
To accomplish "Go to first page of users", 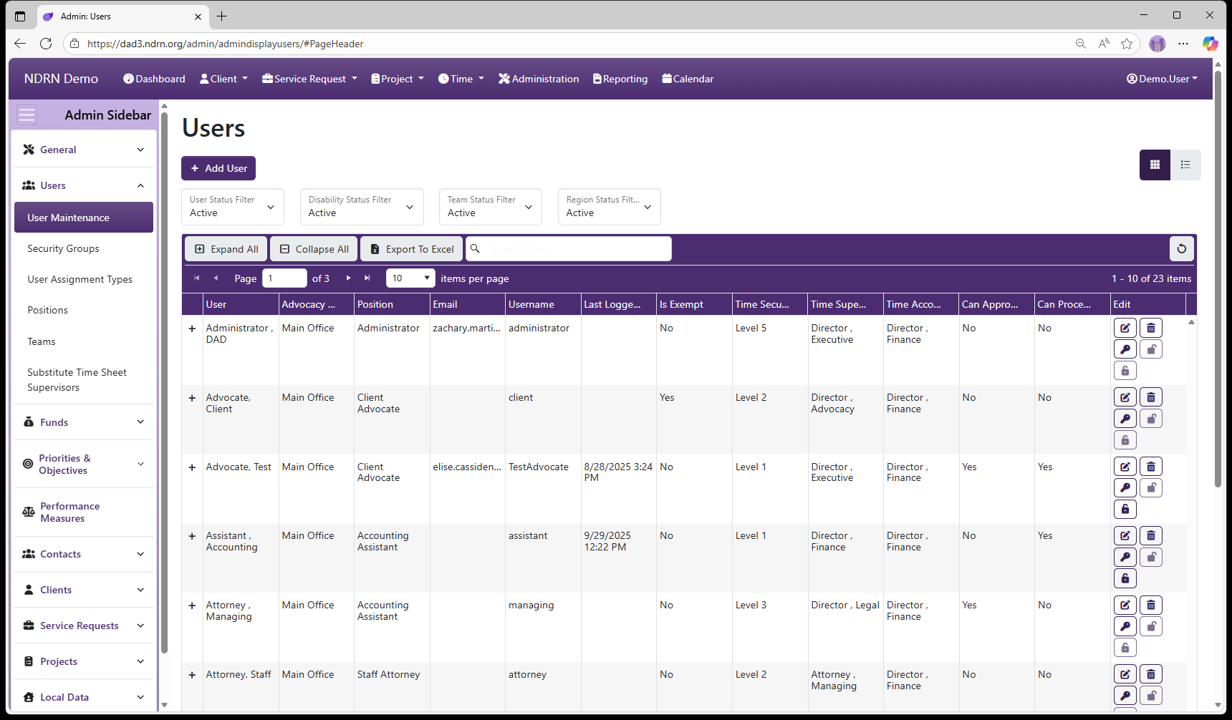I will 197,278.
